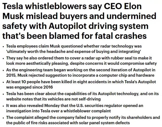The width and height of the screenshot is (162, 127).
Task: Click the Tesla whistleblowers article headline
Action: pos(79,21)
